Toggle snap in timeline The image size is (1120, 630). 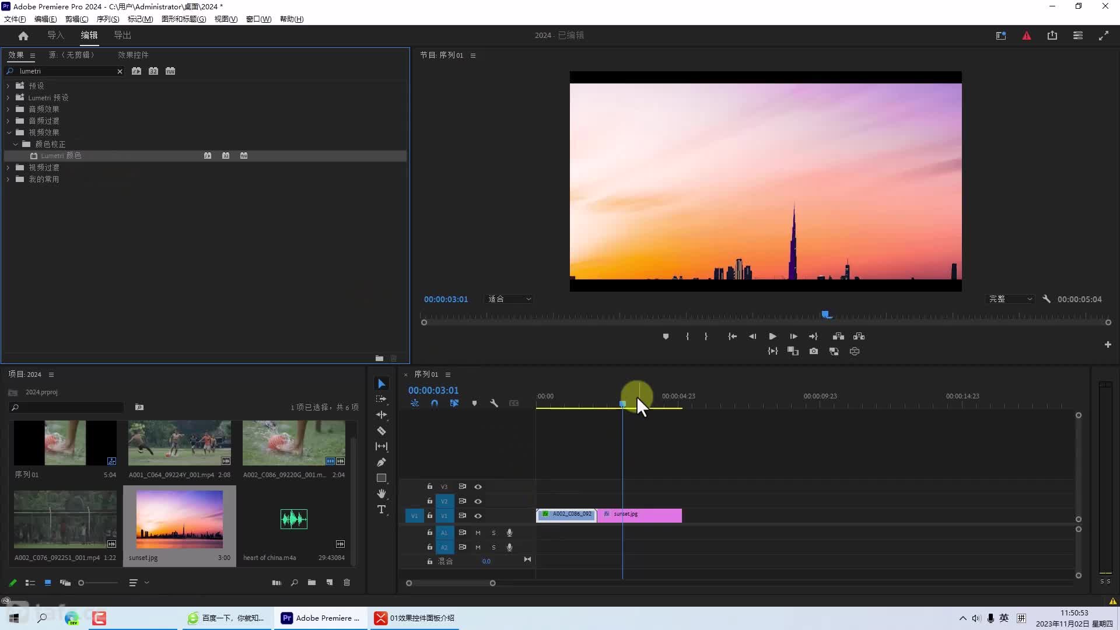point(435,403)
